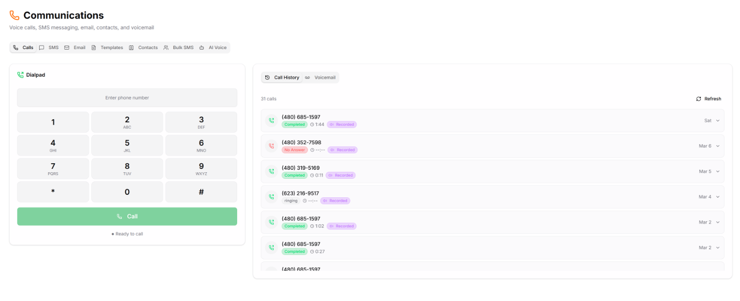The image size is (740, 301).
Task: Click the call icon for (480) 319-5169
Action: [271, 171]
